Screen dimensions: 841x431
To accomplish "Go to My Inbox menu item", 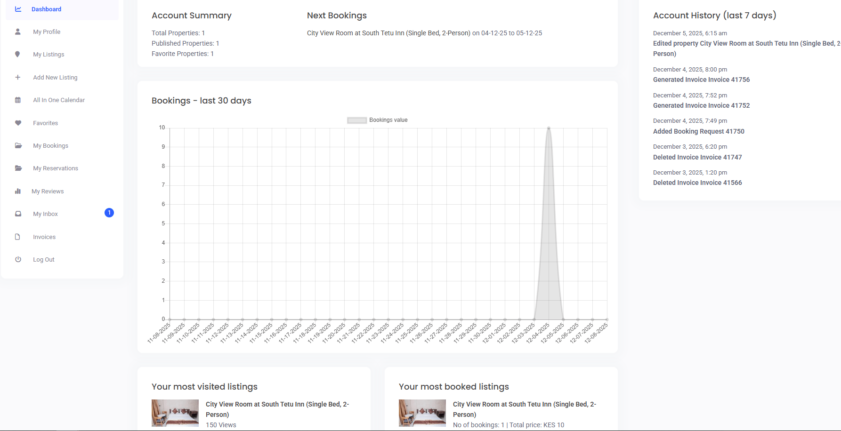I will tap(45, 214).
